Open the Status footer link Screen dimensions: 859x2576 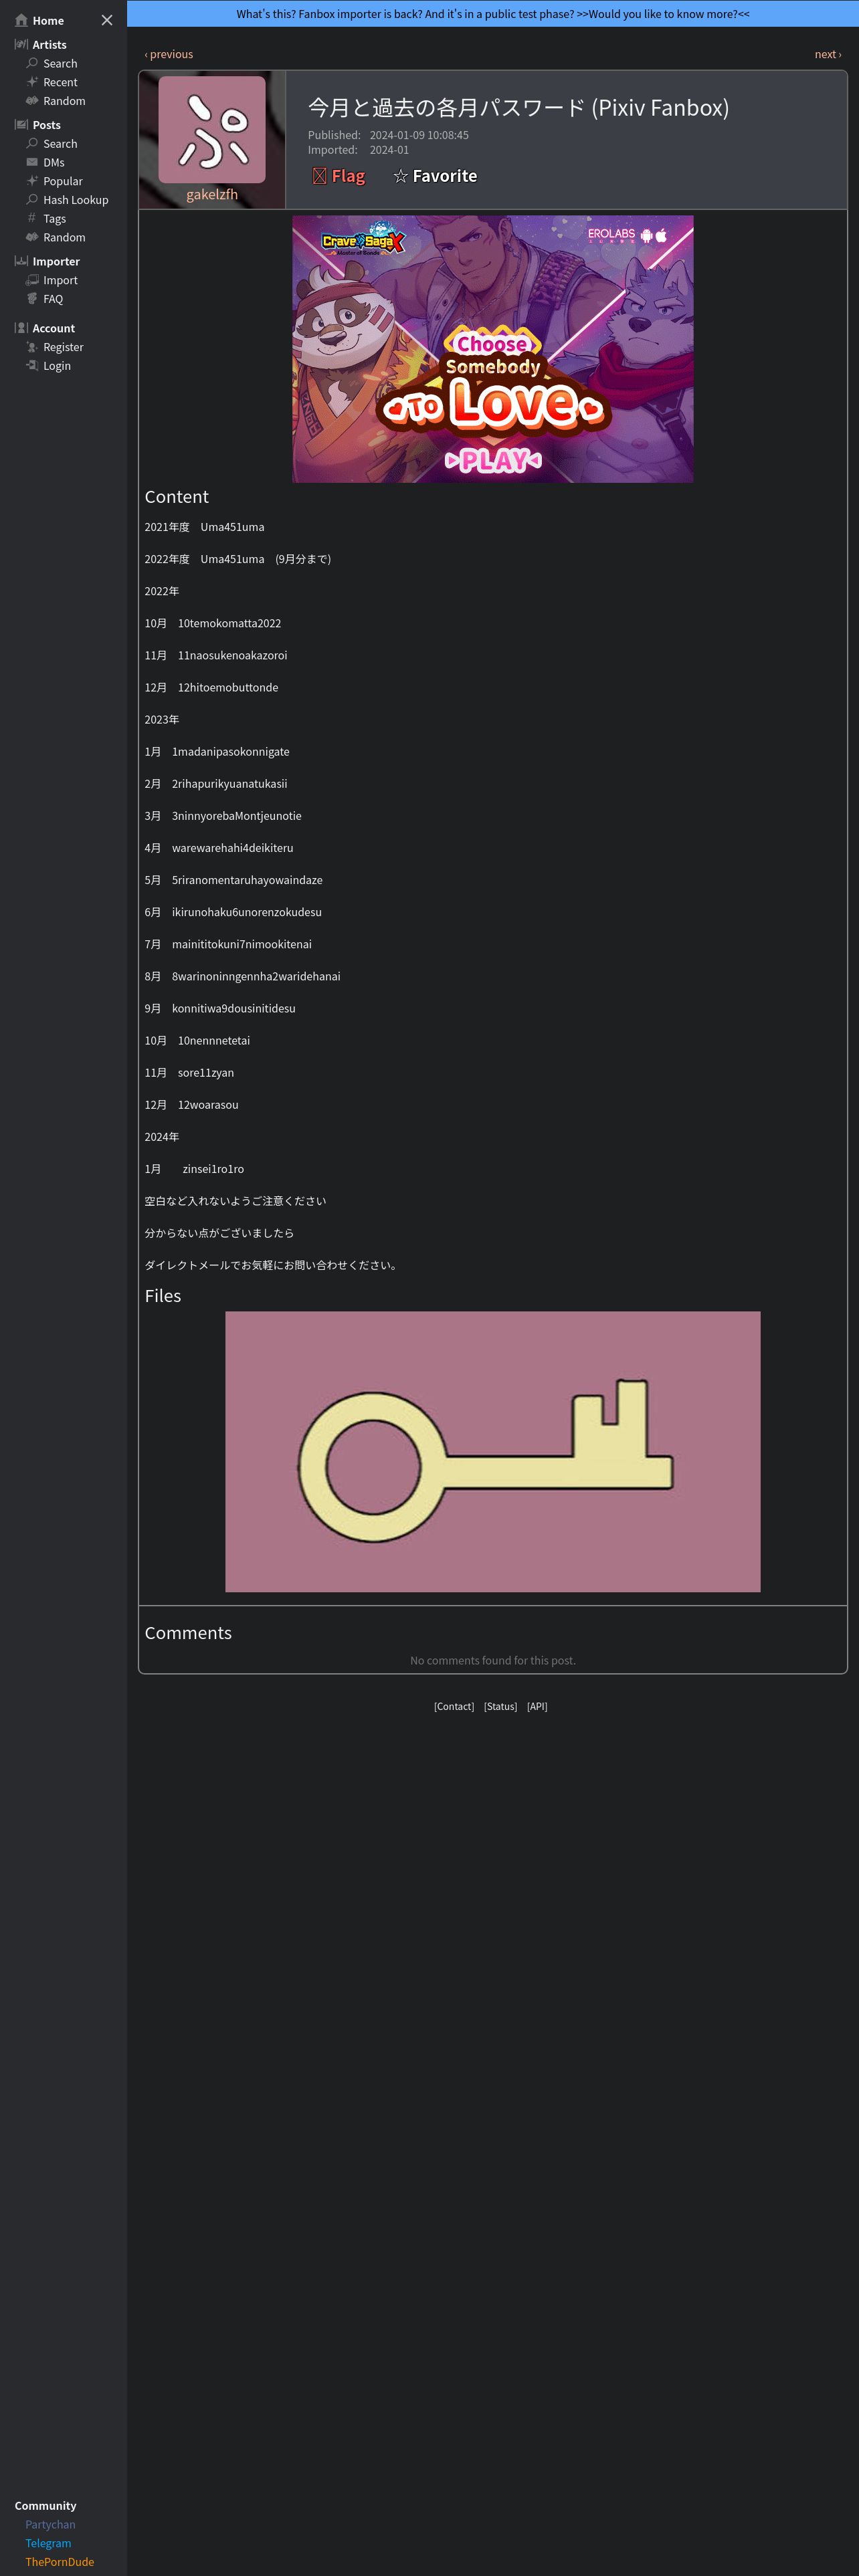[x=500, y=1706]
